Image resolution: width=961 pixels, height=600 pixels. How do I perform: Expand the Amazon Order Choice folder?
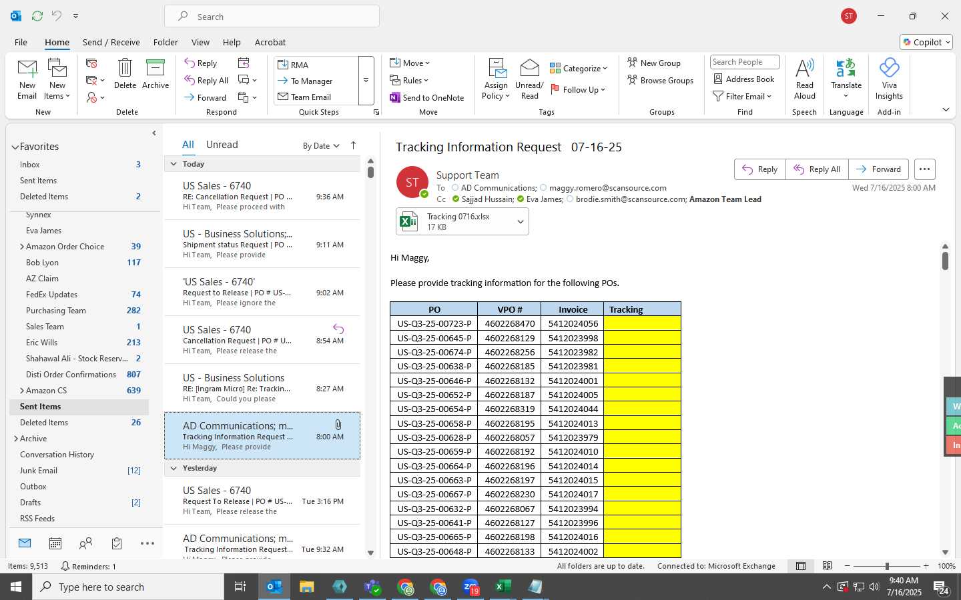[21, 247]
